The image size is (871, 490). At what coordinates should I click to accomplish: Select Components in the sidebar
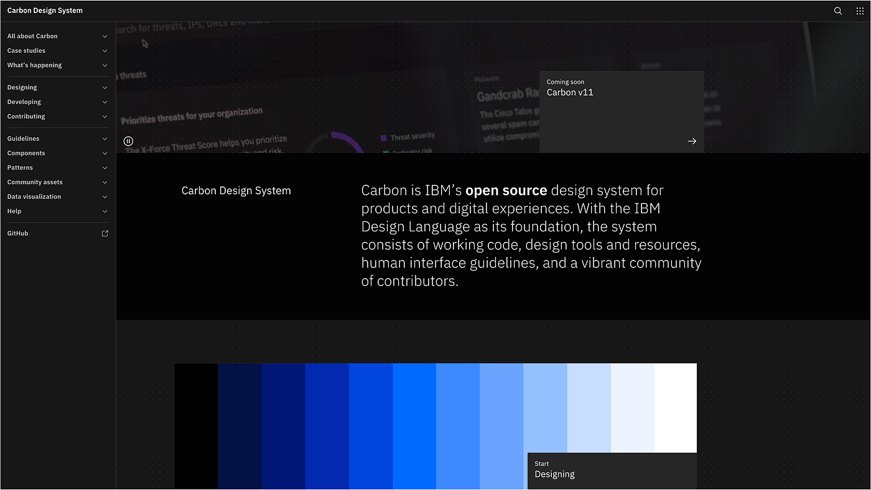(x=26, y=153)
